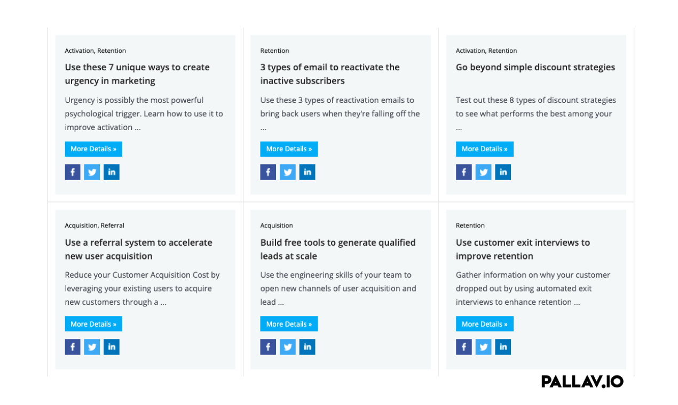This screenshot has height=405, width=678.
Task: Share referral system article on Twitter
Action: (92, 347)
